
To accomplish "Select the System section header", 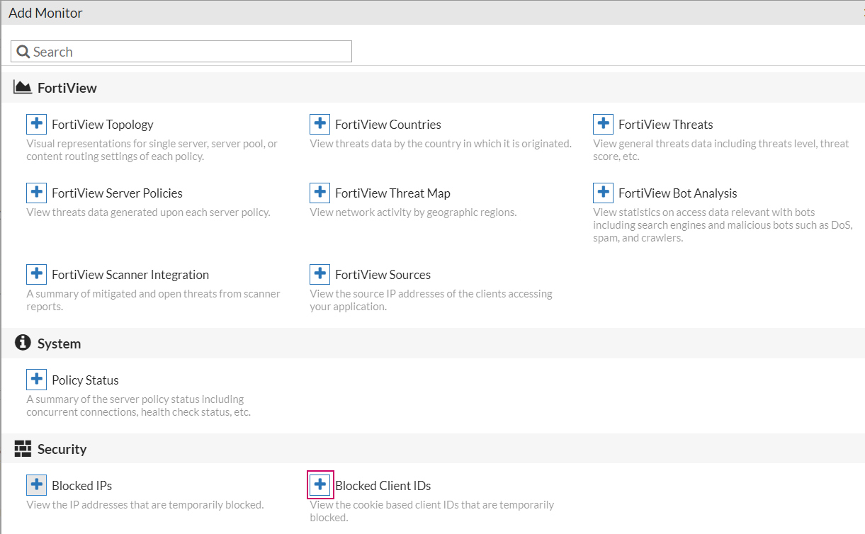I will tap(59, 343).
